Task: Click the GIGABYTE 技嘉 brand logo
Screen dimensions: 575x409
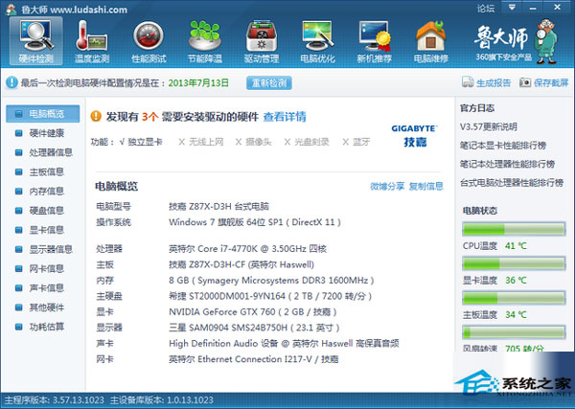Action: [x=414, y=136]
